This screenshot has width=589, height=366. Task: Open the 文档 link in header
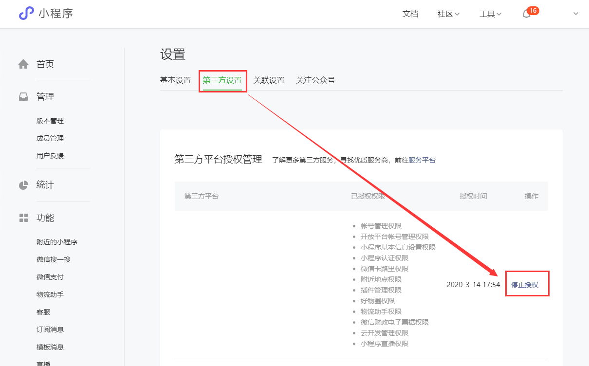point(410,14)
